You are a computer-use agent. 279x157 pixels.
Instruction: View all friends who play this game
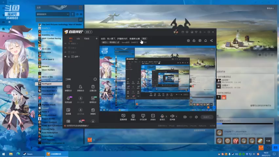[261, 106]
